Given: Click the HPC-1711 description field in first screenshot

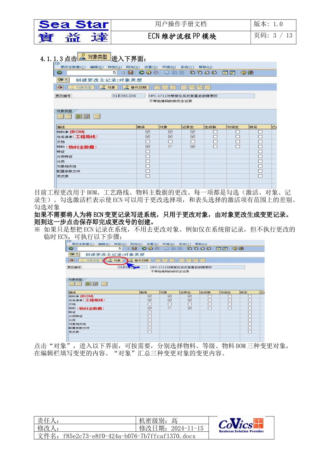Looking at the screenshot, I should coord(201,96).
